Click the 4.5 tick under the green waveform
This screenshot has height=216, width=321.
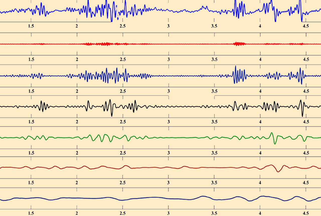[x=306, y=153]
